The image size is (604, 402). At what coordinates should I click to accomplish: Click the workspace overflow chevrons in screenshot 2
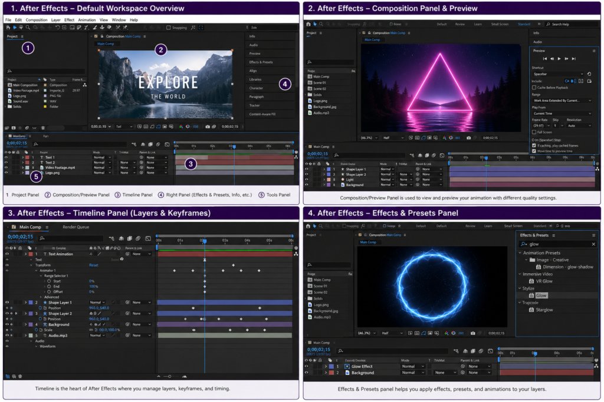click(539, 24)
